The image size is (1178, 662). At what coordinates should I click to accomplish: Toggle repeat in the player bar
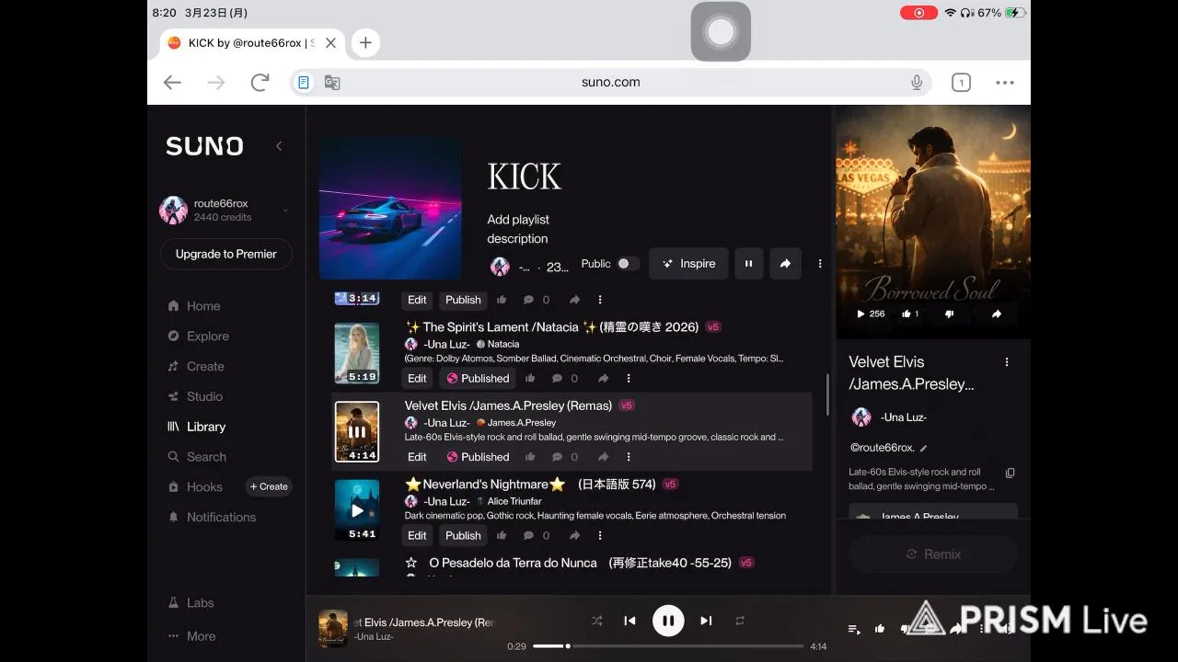[x=740, y=621]
